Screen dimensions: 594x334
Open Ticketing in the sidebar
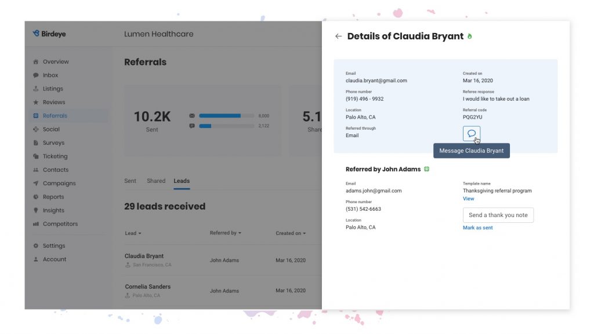[x=55, y=156]
